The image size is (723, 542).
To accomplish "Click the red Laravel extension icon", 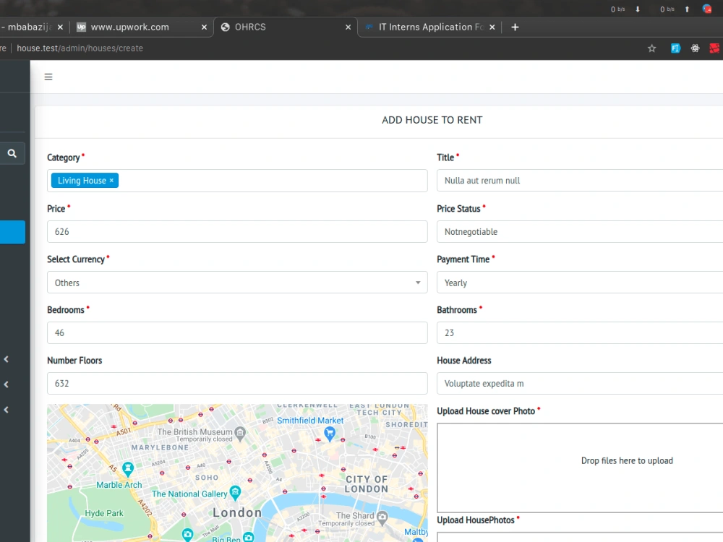I will pyautogui.click(x=714, y=48).
